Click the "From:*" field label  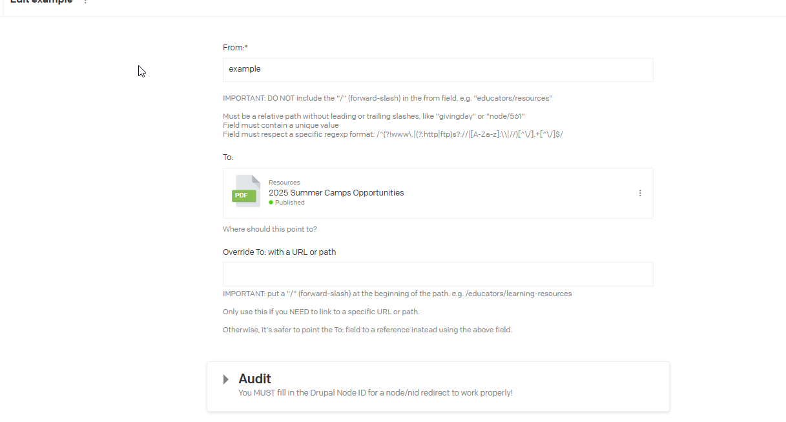pyautogui.click(x=235, y=47)
